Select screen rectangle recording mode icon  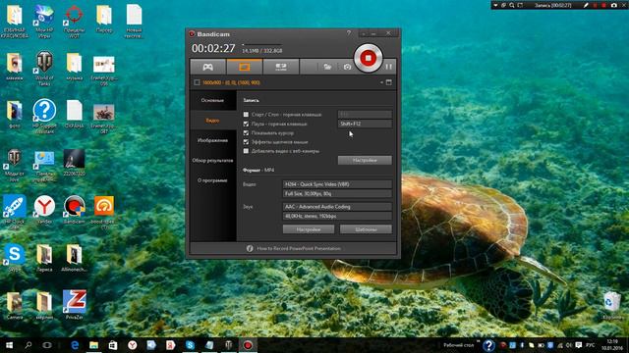pos(245,67)
